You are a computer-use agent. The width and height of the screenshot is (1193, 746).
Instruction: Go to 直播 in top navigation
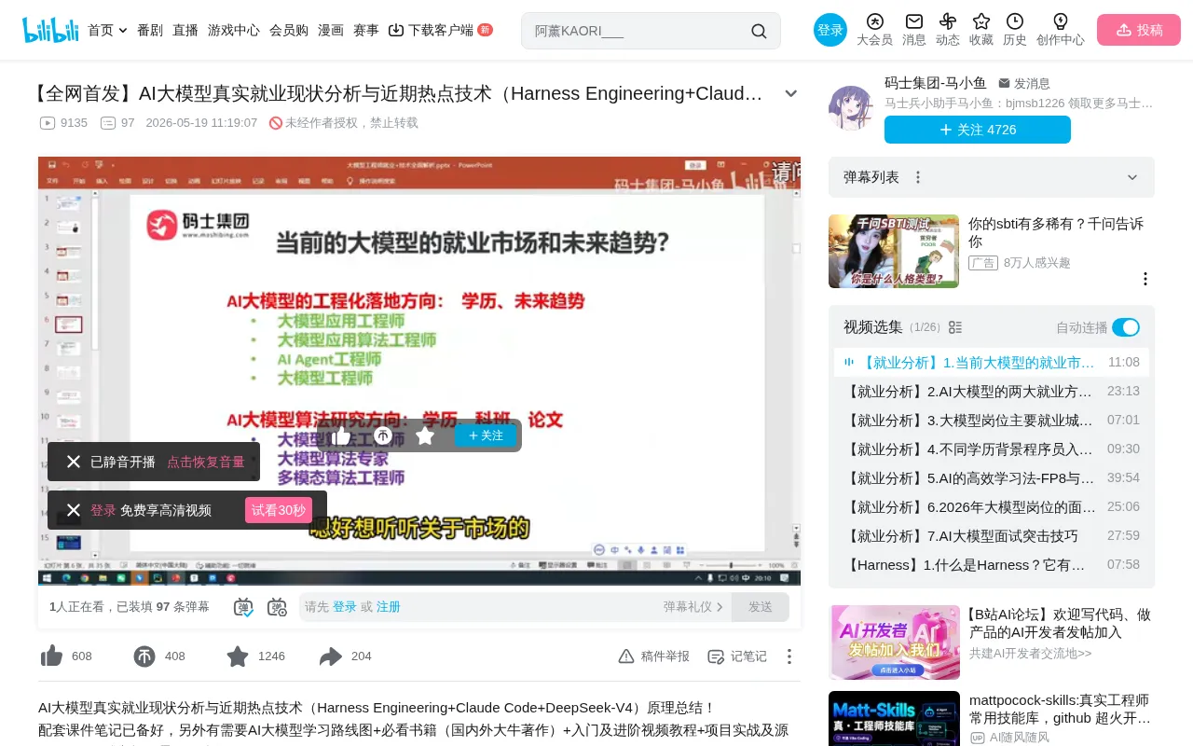tap(185, 30)
